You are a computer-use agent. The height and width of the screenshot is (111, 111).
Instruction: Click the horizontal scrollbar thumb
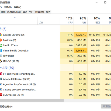[x=32, y=100]
